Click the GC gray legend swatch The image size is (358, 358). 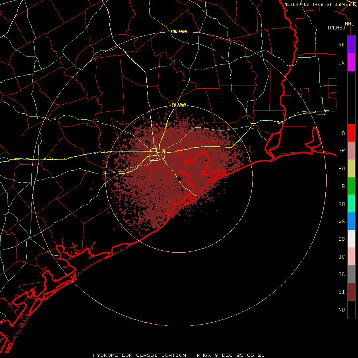(351, 274)
